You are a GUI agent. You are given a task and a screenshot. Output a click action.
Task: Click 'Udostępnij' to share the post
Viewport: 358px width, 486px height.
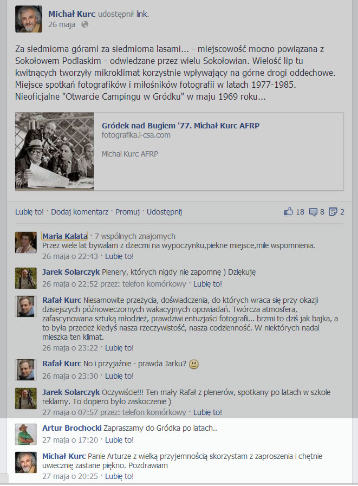point(164,212)
